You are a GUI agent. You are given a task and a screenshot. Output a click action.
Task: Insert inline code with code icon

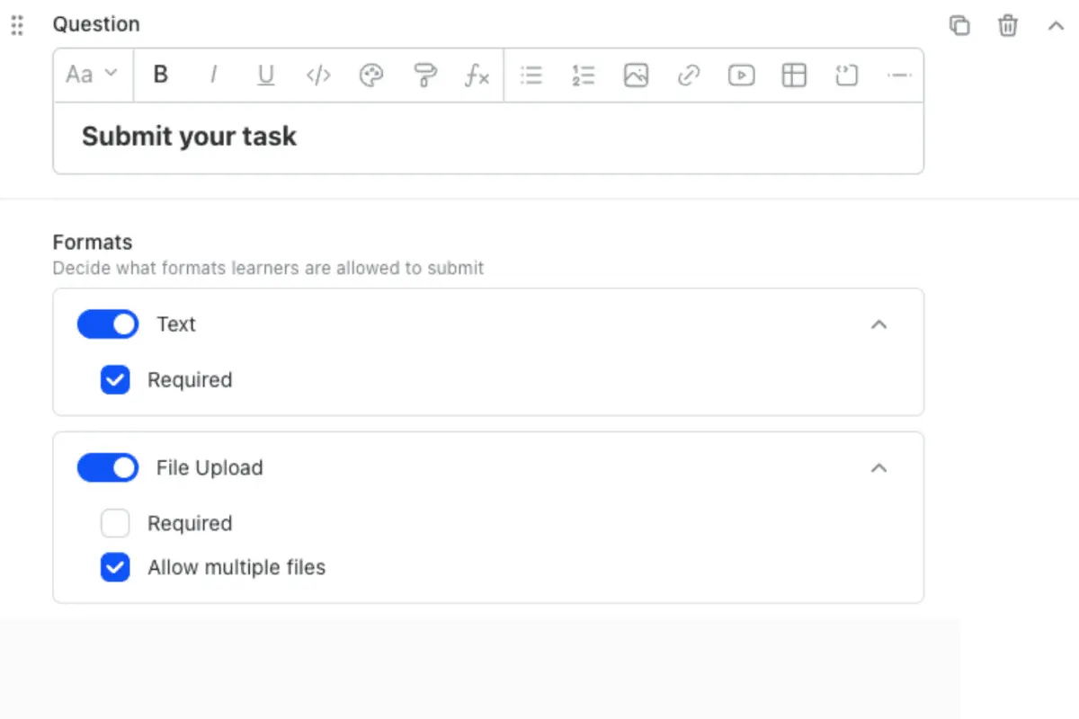pyautogui.click(x=318, y=75)
